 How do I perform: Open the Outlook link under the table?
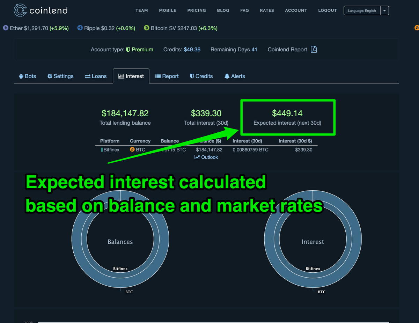(x=206, y=157)
